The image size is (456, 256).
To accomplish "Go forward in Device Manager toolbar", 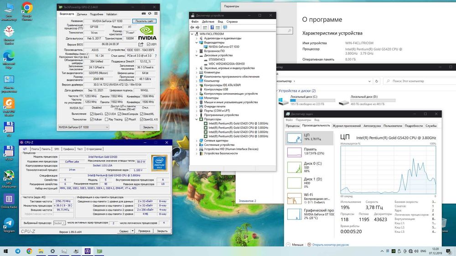I will pos(197,28).
